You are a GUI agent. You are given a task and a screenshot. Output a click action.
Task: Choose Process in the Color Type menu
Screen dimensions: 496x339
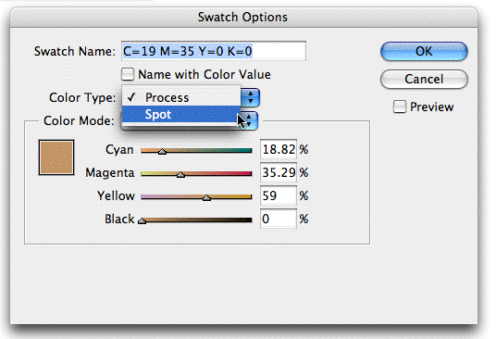coord(181,97)
